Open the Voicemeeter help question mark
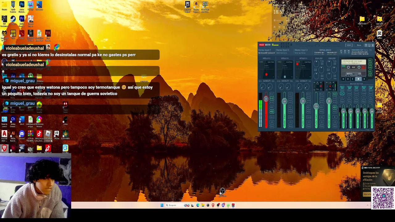The width and height of the screenshot is (395, 222). [366, 45]
